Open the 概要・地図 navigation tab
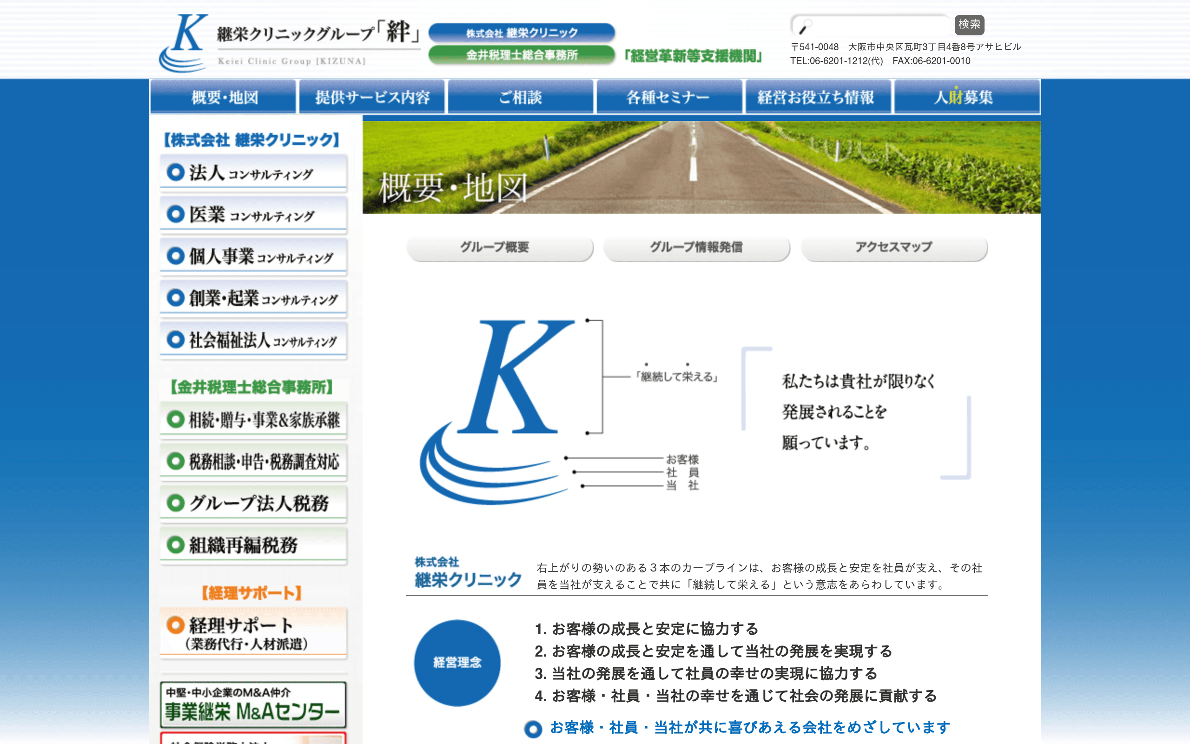Image resolution: width=1190 pixels, height=744 pixels. coord(223,97)
